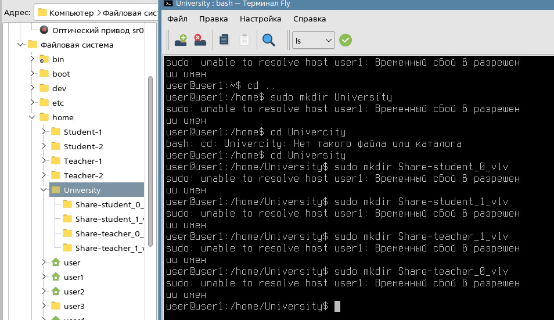This screenshot has height=320, width=554.
Task: Collapse the University folder
Action: coord(44,190)
